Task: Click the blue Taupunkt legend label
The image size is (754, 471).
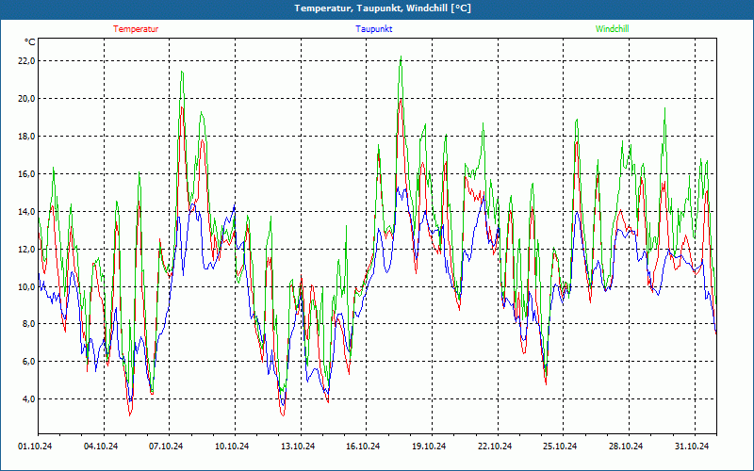Action: coord(373,29)
